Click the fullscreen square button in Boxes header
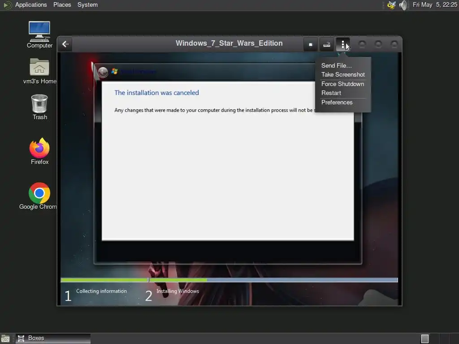The image size is (459, 344). pos(311,44)
